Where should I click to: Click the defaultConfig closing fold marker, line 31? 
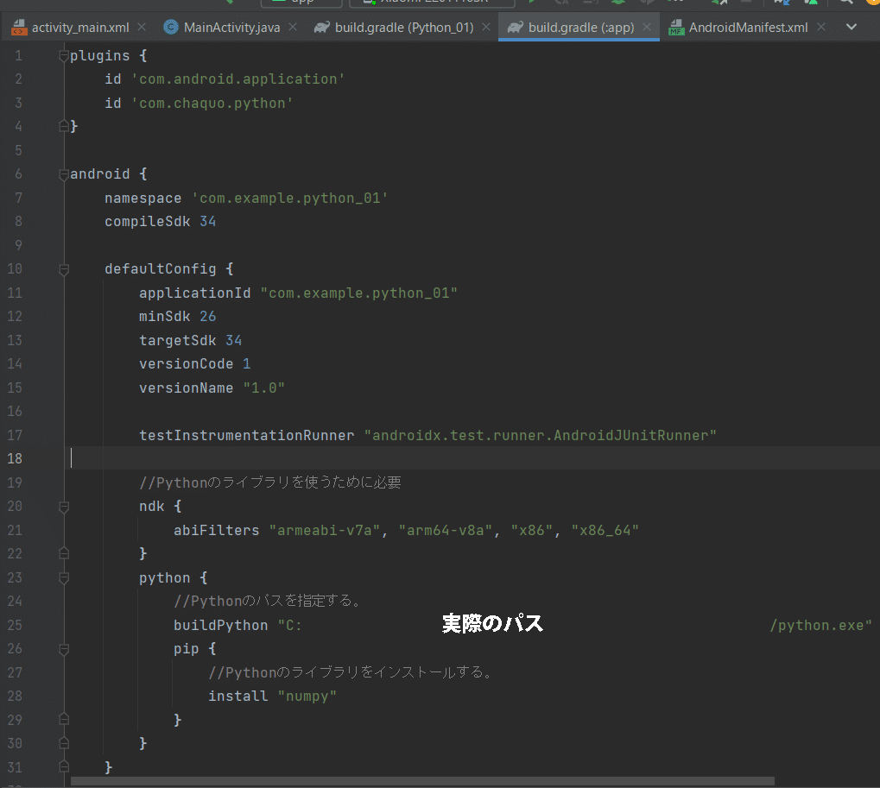(x=64, y=767)
